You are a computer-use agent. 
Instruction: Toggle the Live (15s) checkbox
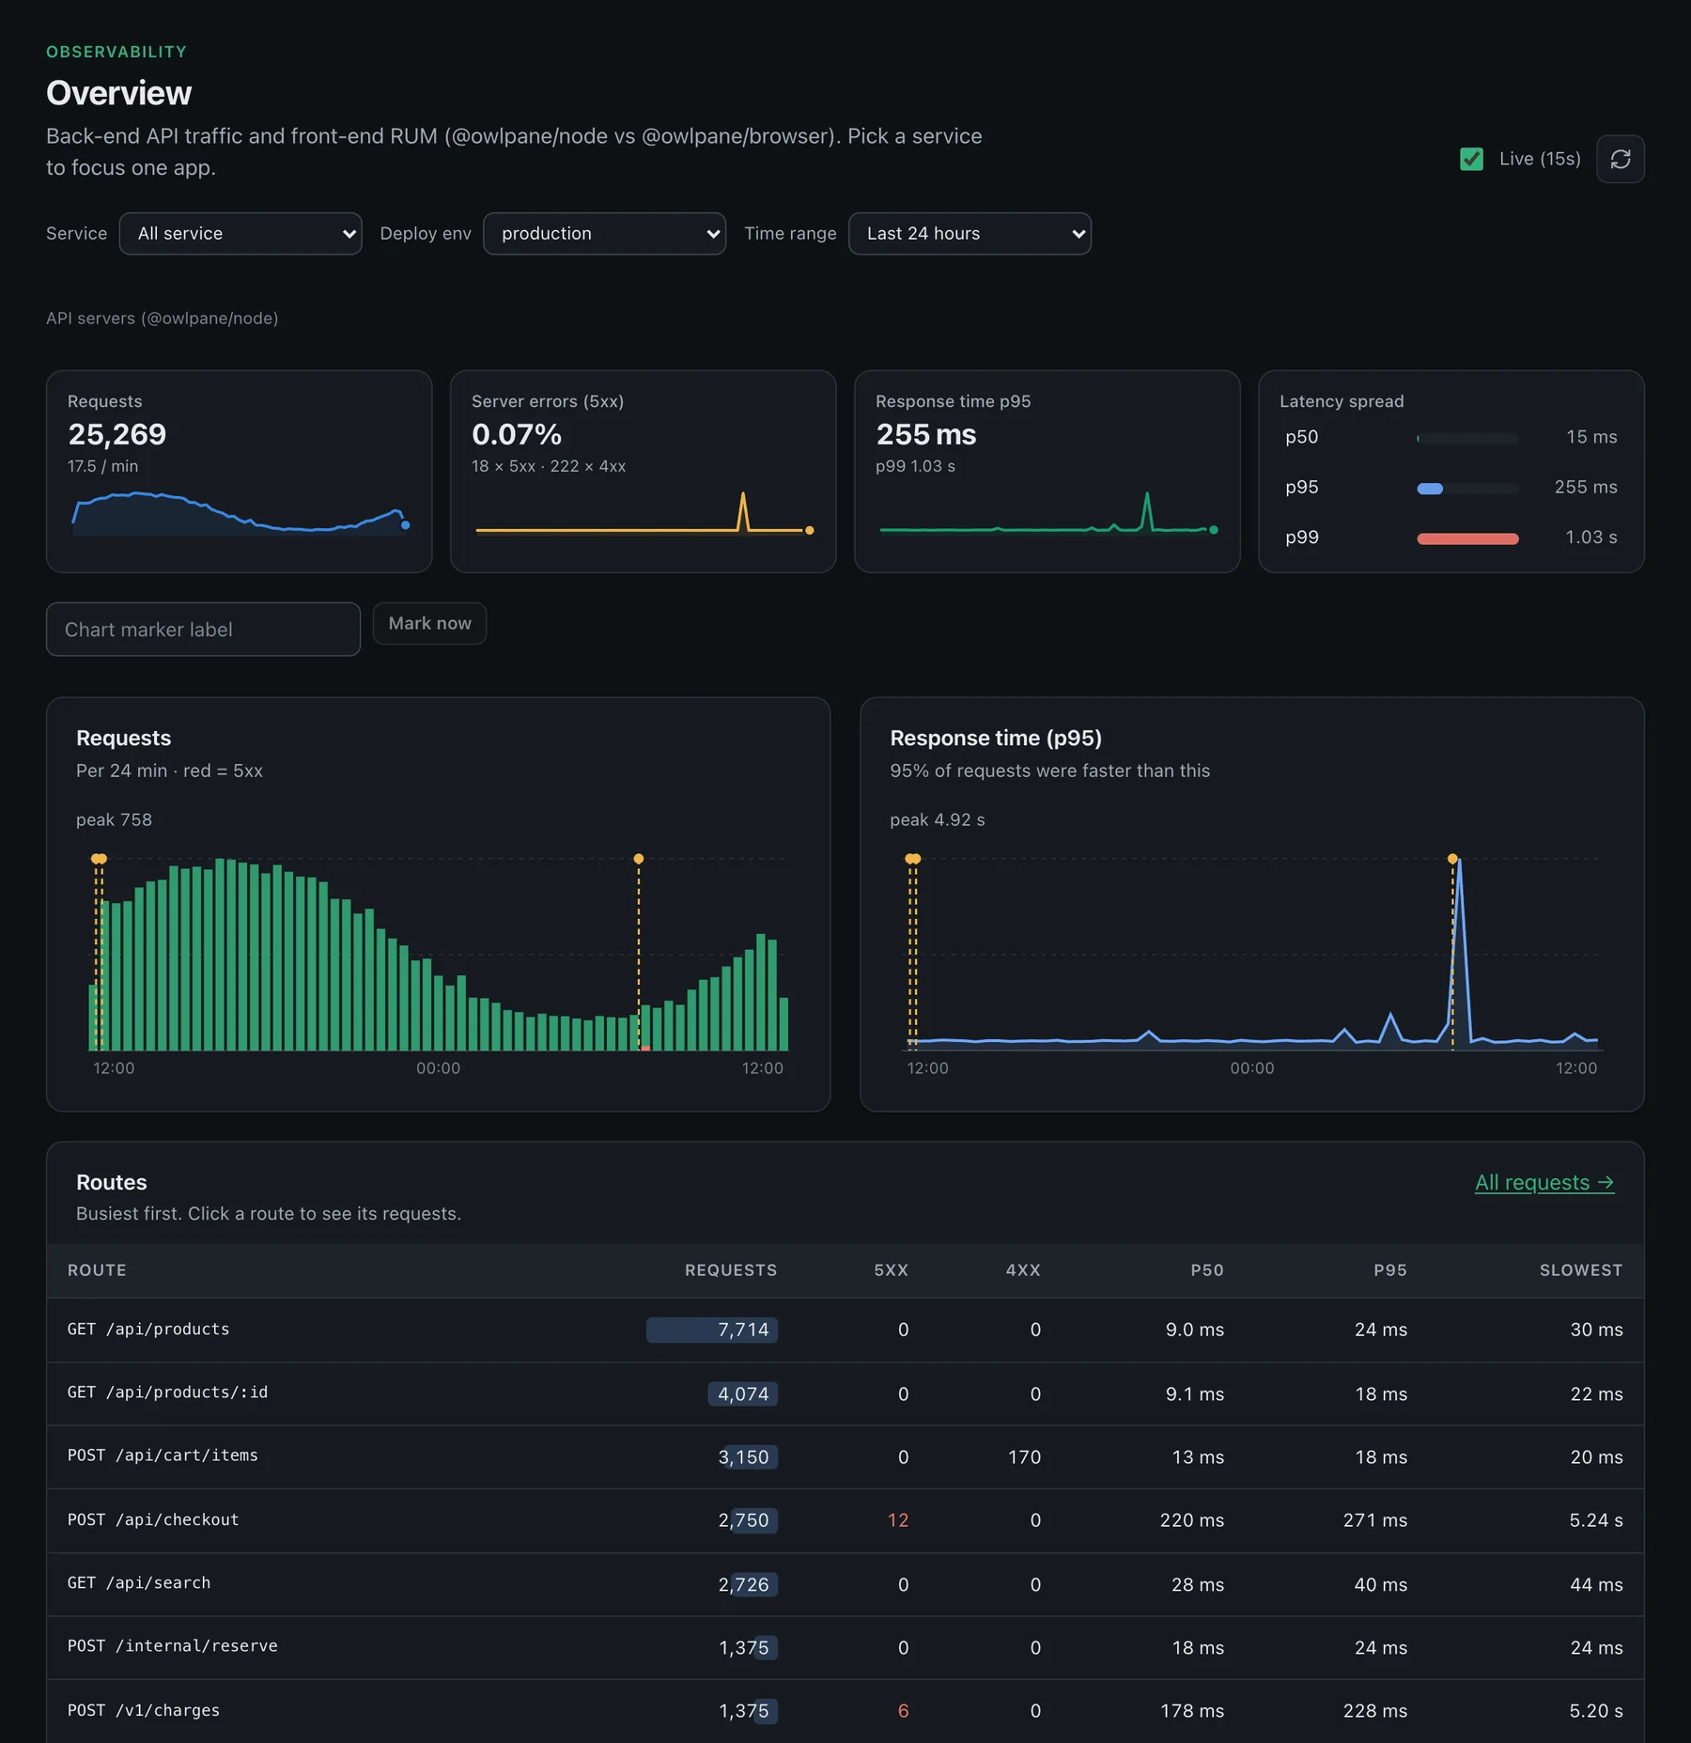coord(1471,159)
